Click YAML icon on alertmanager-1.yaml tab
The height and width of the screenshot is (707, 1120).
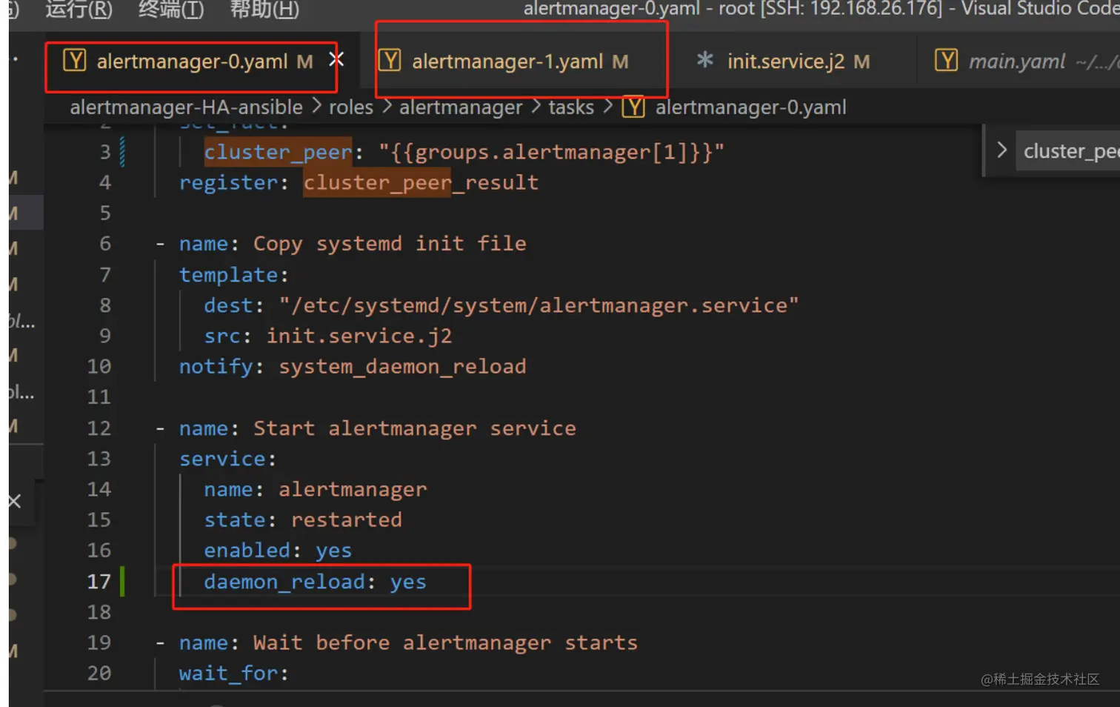[x=390, y=60]
